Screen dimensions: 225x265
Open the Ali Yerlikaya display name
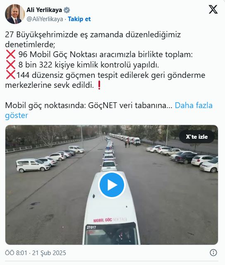[x=44, y=10]
